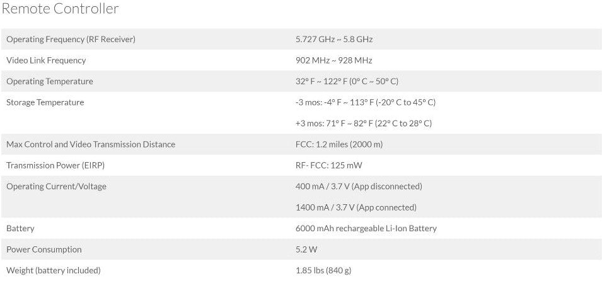This screenshot has height=284, width=602.
Task: Select the Transmission Power (EIRP) label
Action: (53, 165)
